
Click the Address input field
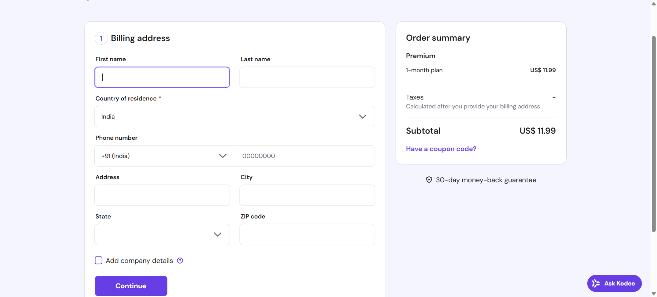click(x=162, y=195)
